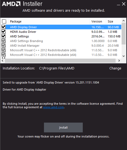
Task: Click the AMD Settings Branding checkbox
Action: point(4,41)
